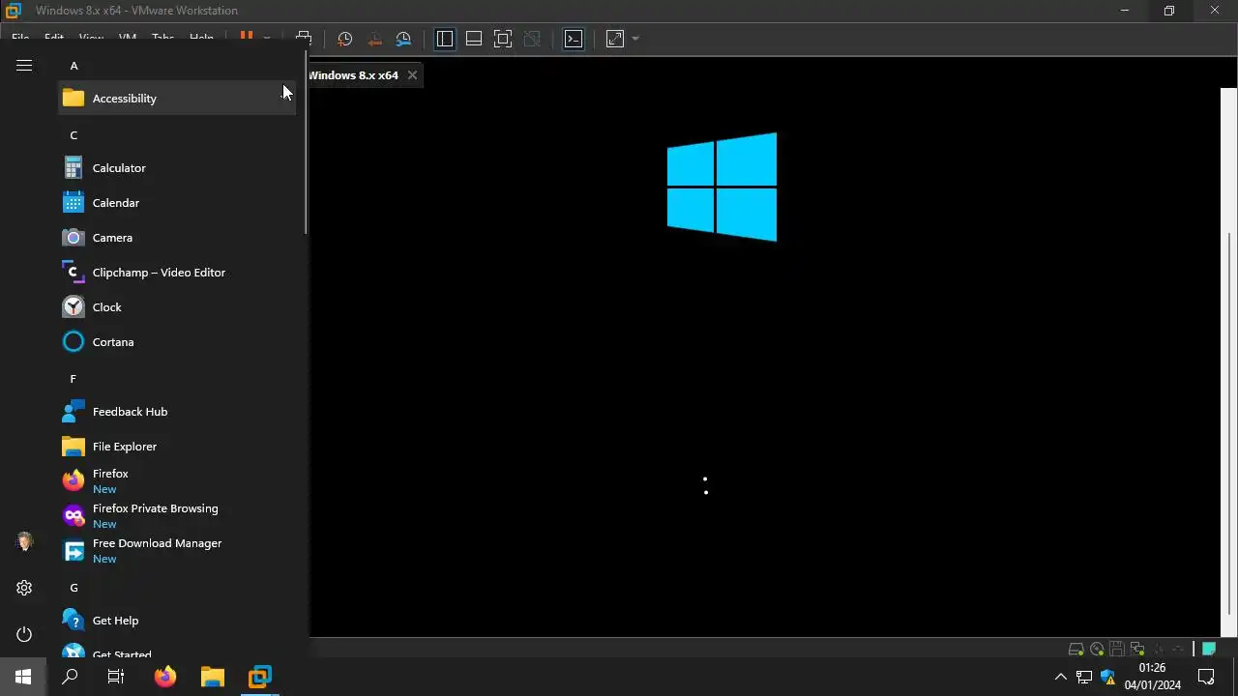This screenshot has height=696, width=1238.
Task: Enter VMware full screen mode
Action: click(x=503, y=39)
